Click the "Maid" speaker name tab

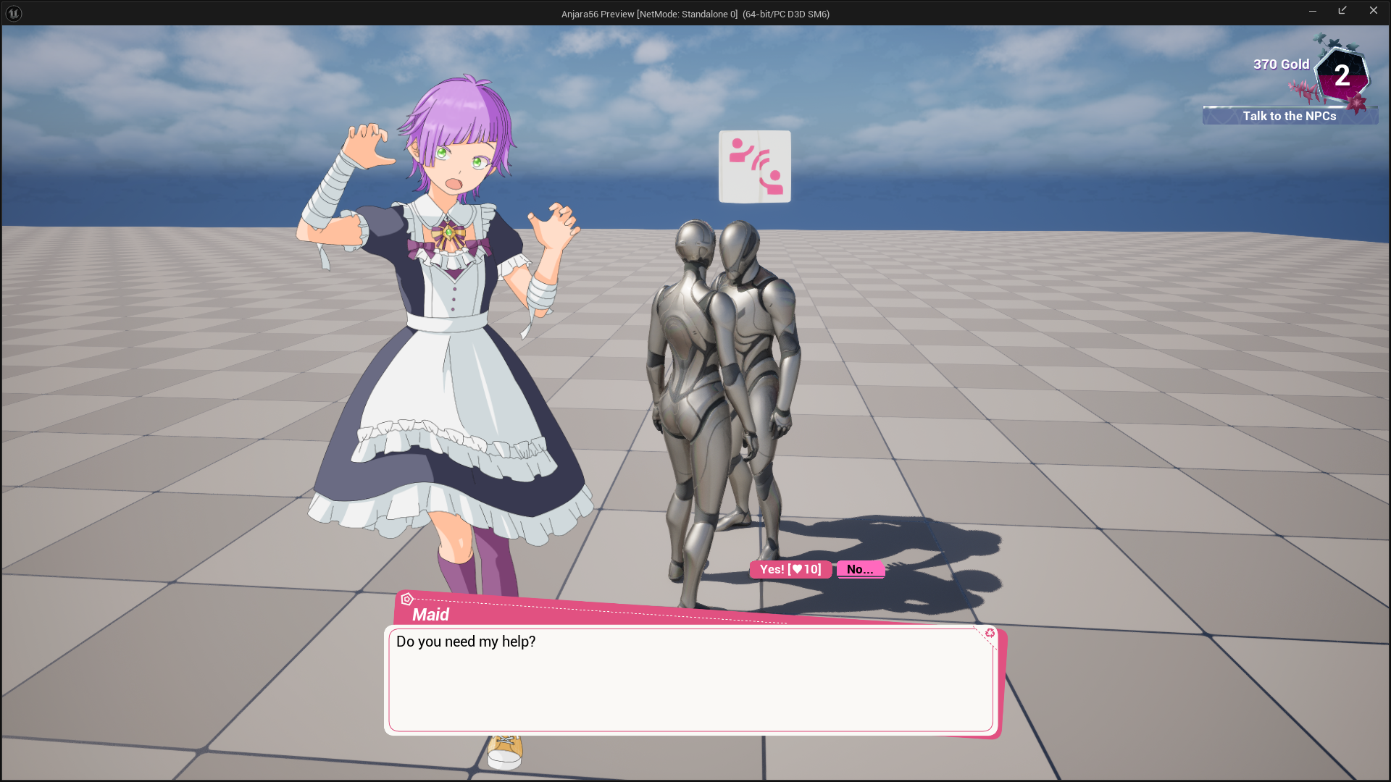pos(430,615)
